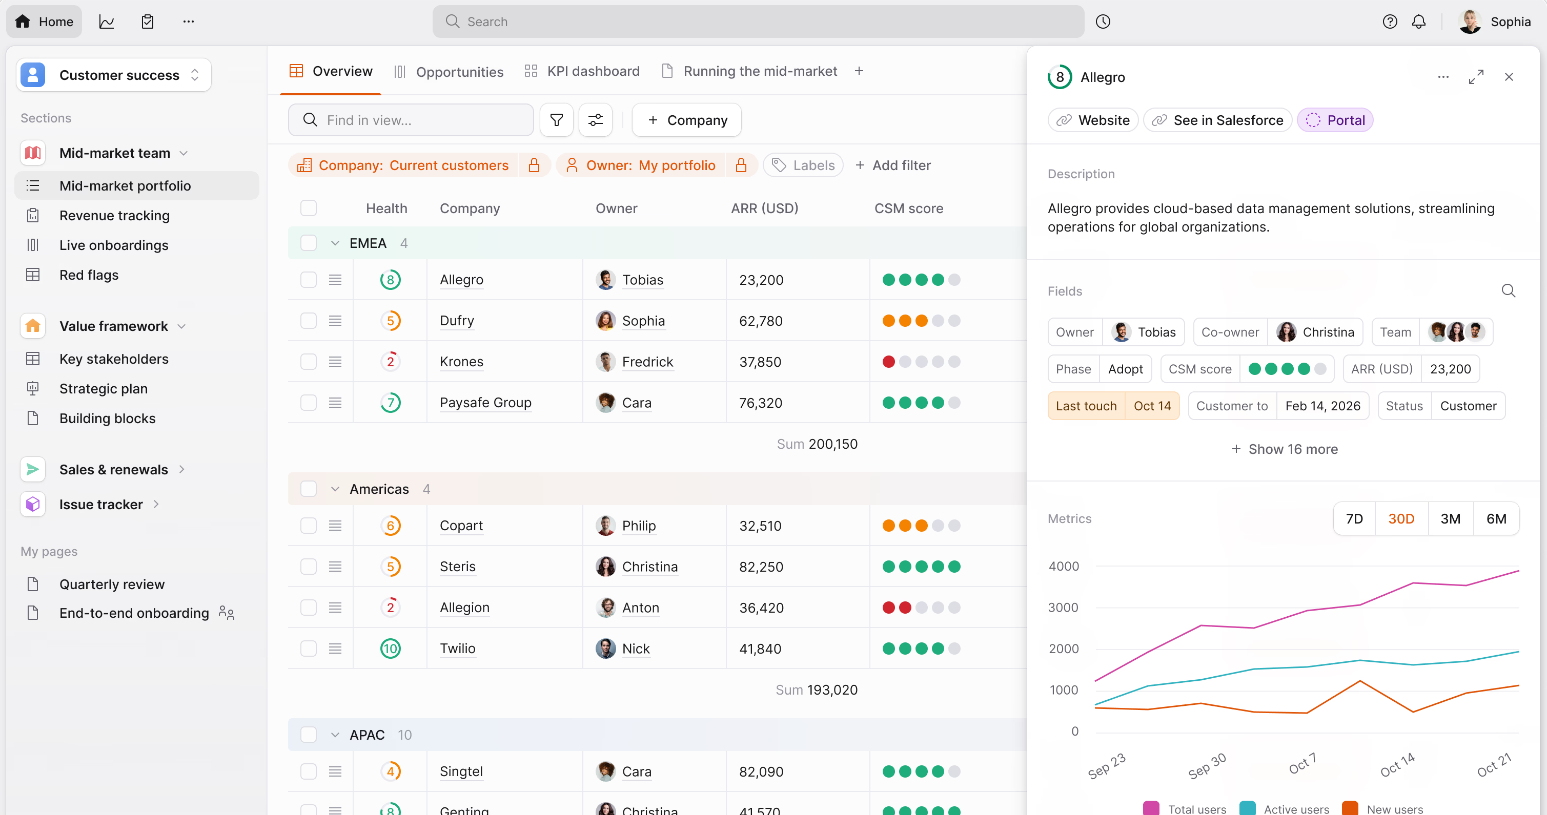Click the Issue tracker cube icon
This screenshot has height=815, width=1547.
(x=33, y=504)
